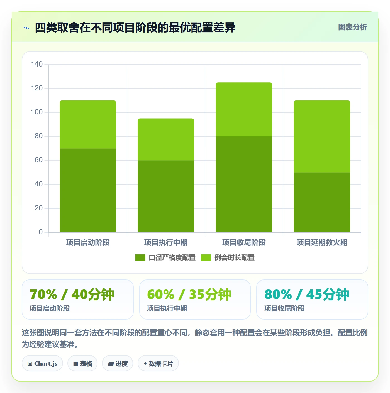Click the Chart.js tag
This screenshot has width=390, height=393.
pyautogui.click(x=42, y=363)
